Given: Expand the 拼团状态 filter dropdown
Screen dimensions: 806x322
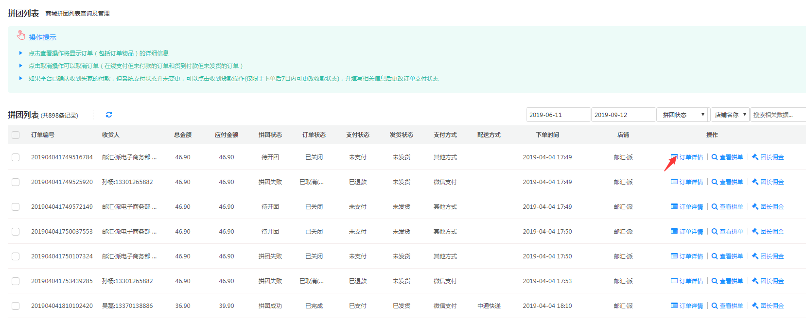Looking at the screenshot, I should (x=682, y=115).
